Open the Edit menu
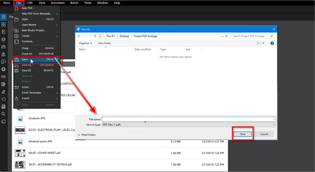This screenshot has height=172, width=315. [30, 3]
